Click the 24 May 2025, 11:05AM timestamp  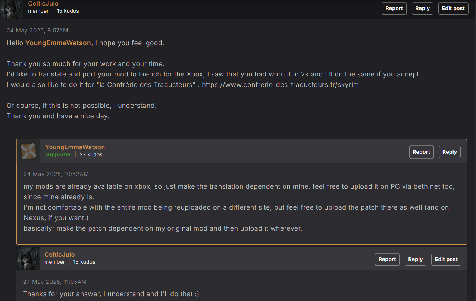point(55,282)
